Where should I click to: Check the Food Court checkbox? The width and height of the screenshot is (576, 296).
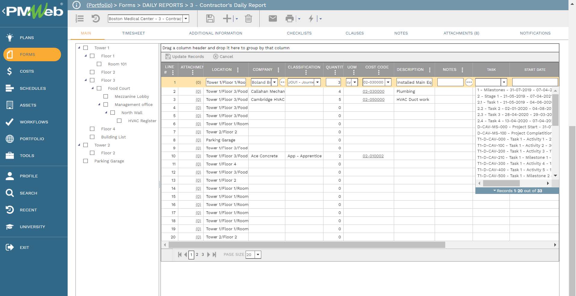pos(99,88)
